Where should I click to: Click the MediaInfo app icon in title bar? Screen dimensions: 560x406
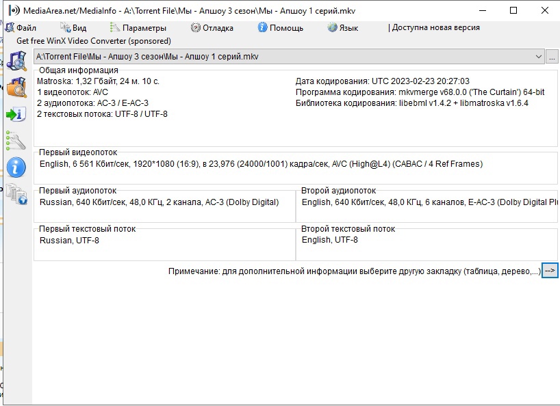coord(13,11)
